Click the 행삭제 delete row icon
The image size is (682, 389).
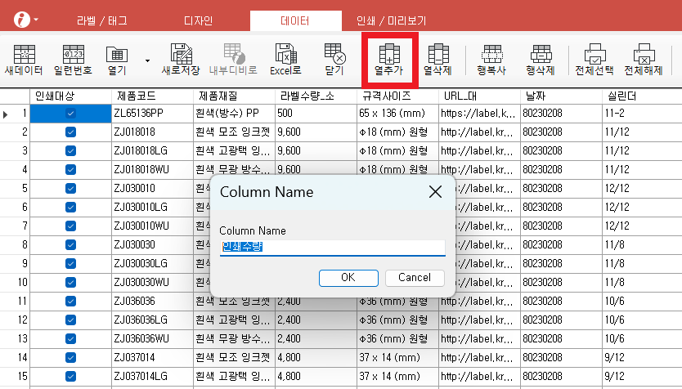(541, 59)
